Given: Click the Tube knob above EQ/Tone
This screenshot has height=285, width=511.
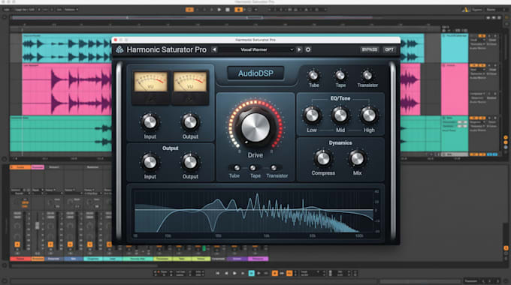Looking at the screenshot, I should click(313, 76).
